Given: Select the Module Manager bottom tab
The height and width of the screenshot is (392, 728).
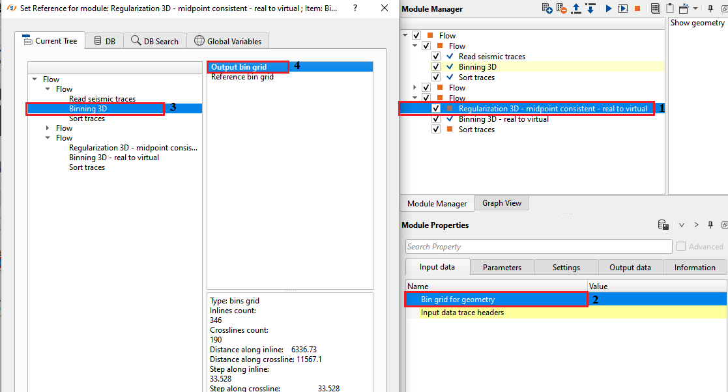Looking at the screenshot, I should (x=437, y=204).
